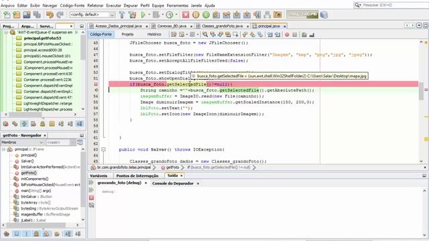Click the Comment lines editor icon

click(x=304, y=35)
